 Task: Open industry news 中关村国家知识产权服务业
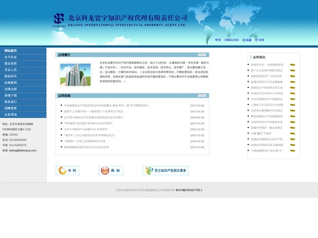[267, 99]
